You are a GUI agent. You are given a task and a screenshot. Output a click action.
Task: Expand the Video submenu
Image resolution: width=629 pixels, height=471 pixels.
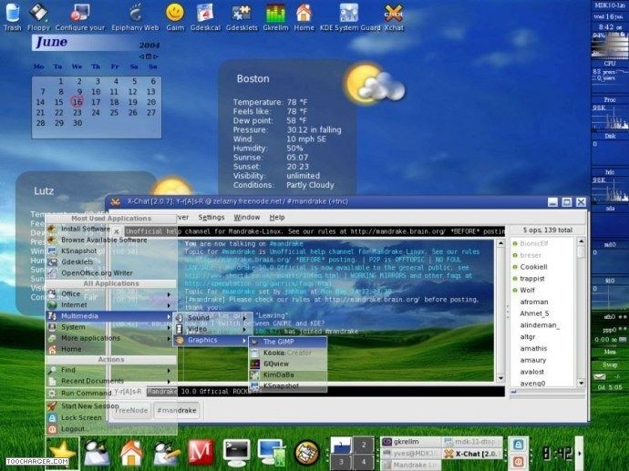coord(211,329)
